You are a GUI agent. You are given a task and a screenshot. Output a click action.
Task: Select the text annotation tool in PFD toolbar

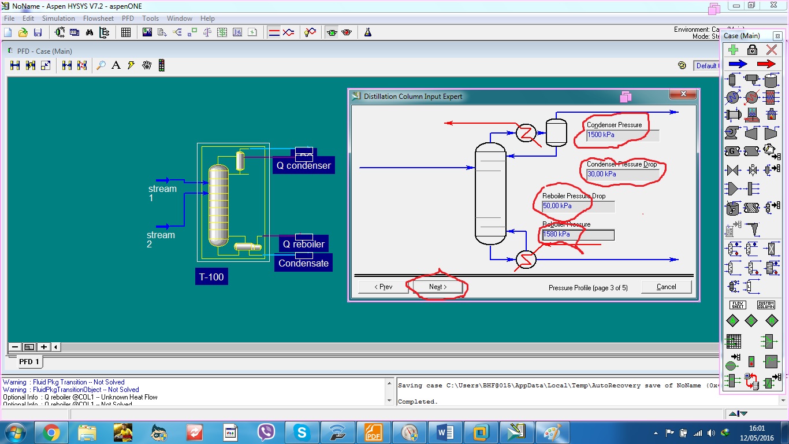[116, 65]
